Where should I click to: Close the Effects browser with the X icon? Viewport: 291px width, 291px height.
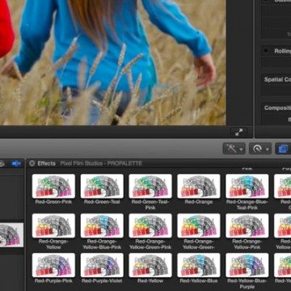click(32, 163)
